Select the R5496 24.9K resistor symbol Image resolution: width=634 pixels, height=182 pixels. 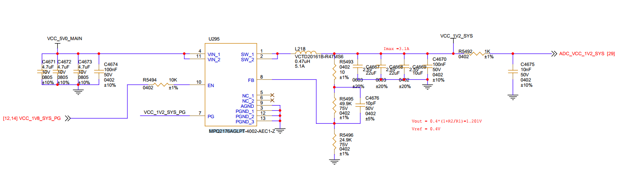click(x=334, y=141)
